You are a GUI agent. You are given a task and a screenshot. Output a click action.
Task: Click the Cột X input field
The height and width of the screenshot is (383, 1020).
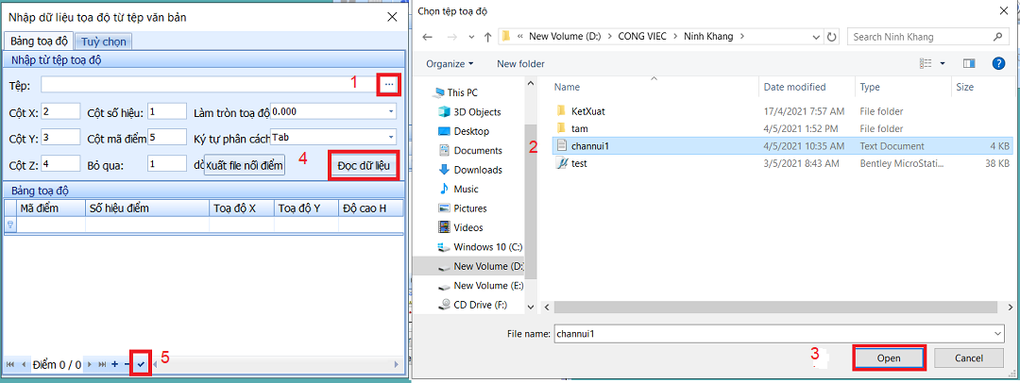tap(60, 111)
